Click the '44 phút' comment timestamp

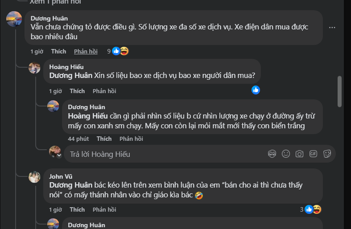tap(78, 139)
